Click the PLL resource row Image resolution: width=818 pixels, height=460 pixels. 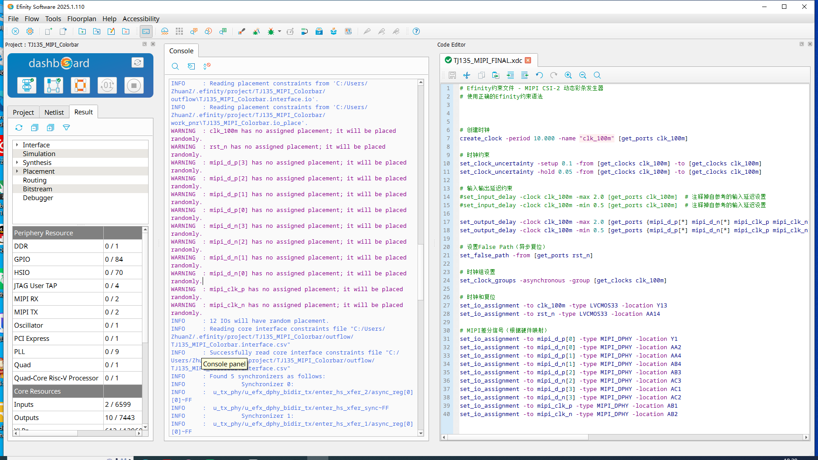[x=77, y=351]
